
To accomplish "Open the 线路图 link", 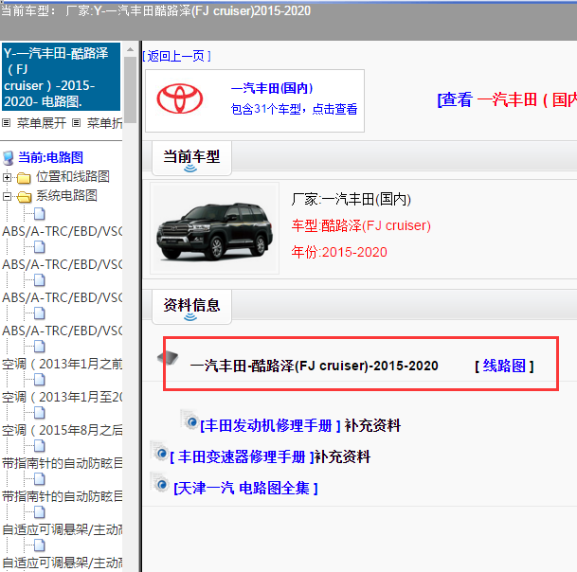I will 504,366.
